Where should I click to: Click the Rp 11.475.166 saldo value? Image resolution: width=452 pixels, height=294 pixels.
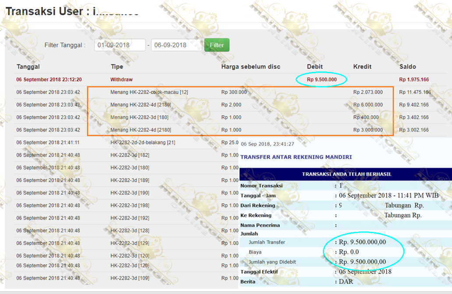[415, 92]
